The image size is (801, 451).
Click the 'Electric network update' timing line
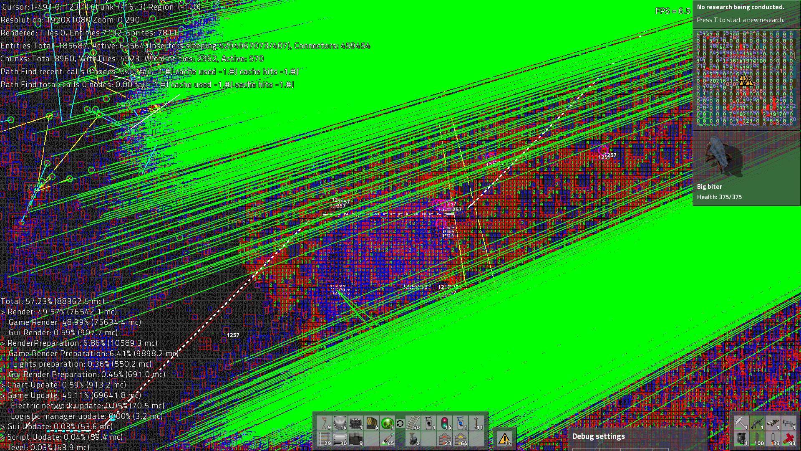[88, 405]
